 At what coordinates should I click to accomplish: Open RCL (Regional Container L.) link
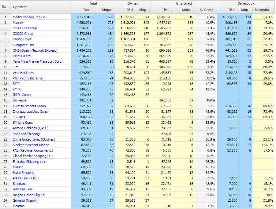(33, 150)
